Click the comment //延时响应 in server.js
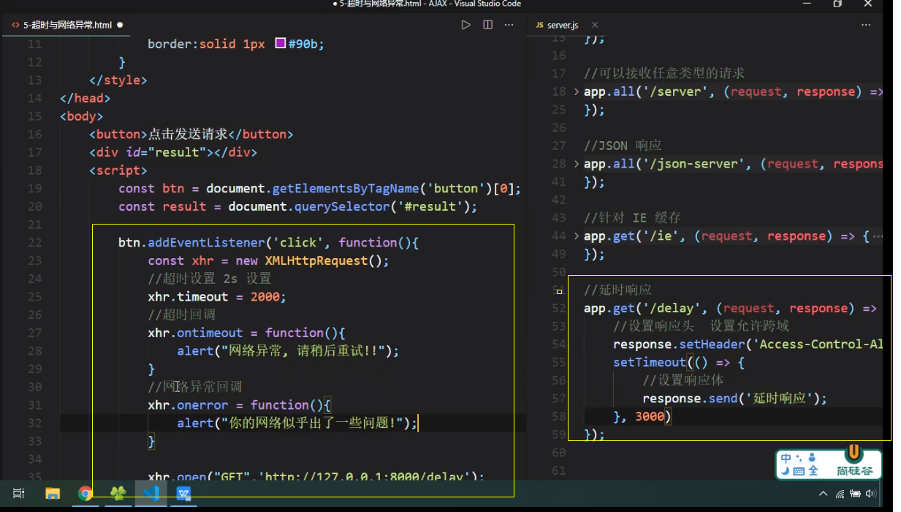The width and height of the screenshot is (901, 512). pos(617,290)
